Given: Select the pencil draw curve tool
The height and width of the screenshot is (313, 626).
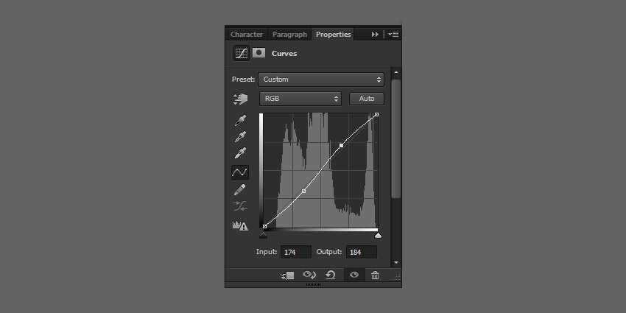Looking at the screenshot, I should click(240, 189).
